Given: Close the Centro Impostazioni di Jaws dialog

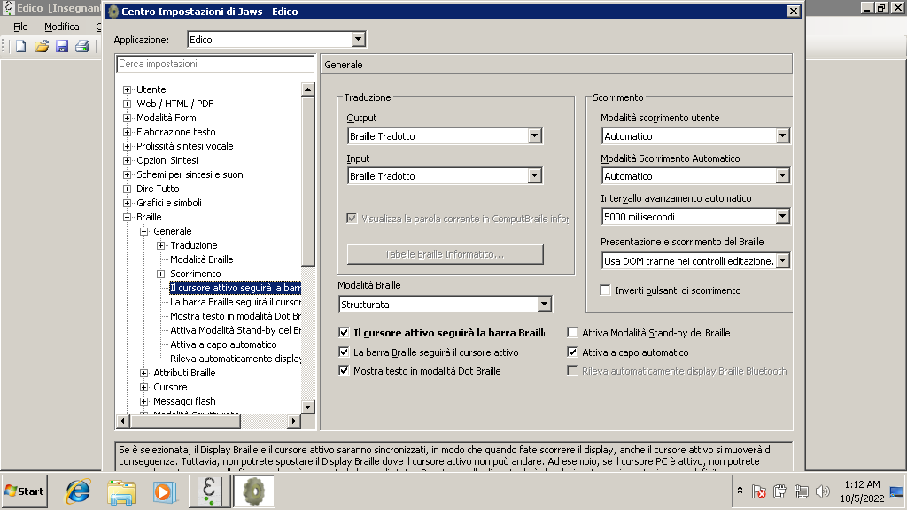Looking at the screenshot, I should point(793,11).
